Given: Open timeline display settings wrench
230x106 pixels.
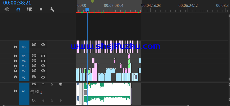Looking at the screenshot, I should [x=52, y=9].
